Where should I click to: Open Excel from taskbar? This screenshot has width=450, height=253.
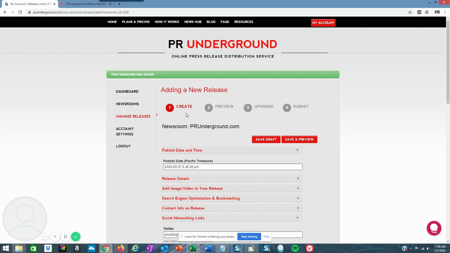click(x=192, y=248)
